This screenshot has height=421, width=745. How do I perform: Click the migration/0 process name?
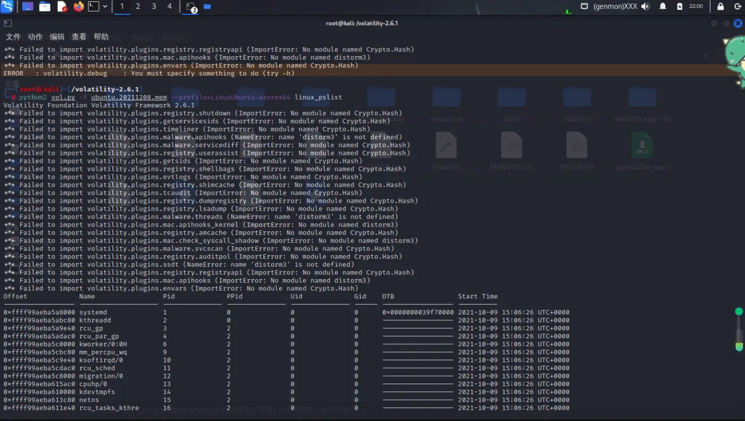[101, 376]
